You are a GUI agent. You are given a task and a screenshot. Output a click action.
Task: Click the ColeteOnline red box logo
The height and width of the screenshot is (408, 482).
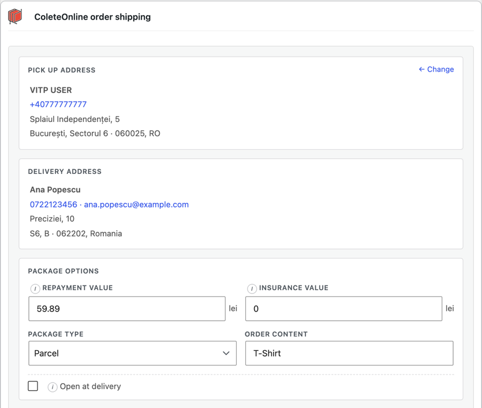tap(15, 16)
